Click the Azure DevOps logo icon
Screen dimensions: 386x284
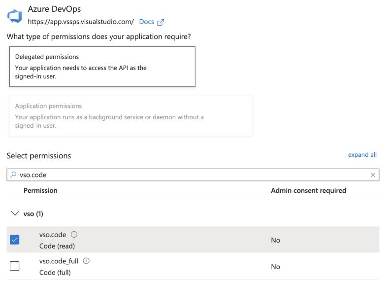pos(15,16)
